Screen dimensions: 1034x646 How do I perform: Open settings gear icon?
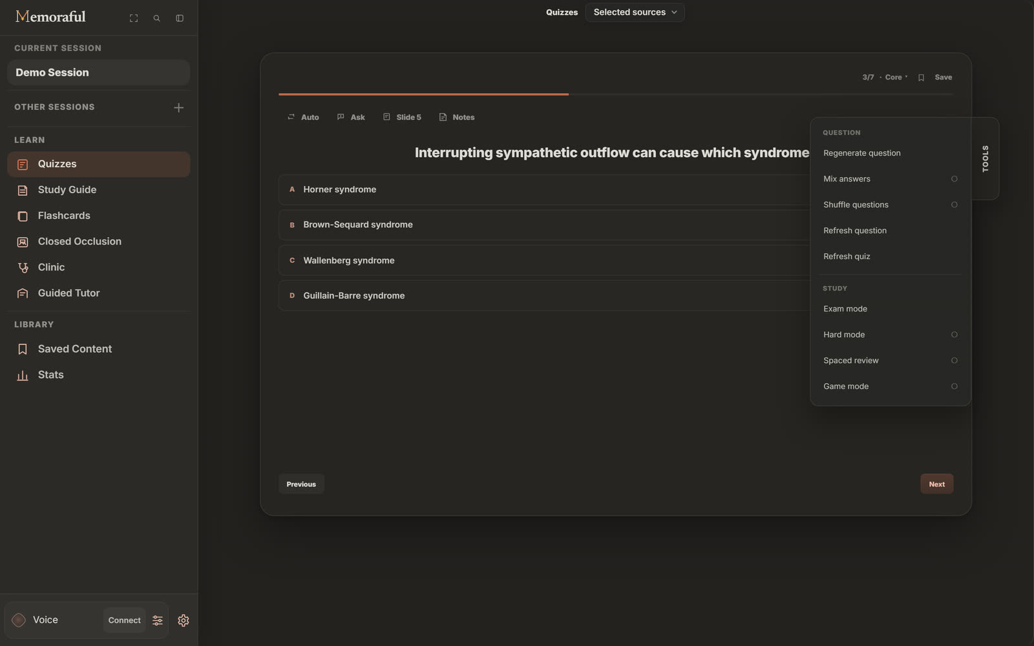click(184, 620)
